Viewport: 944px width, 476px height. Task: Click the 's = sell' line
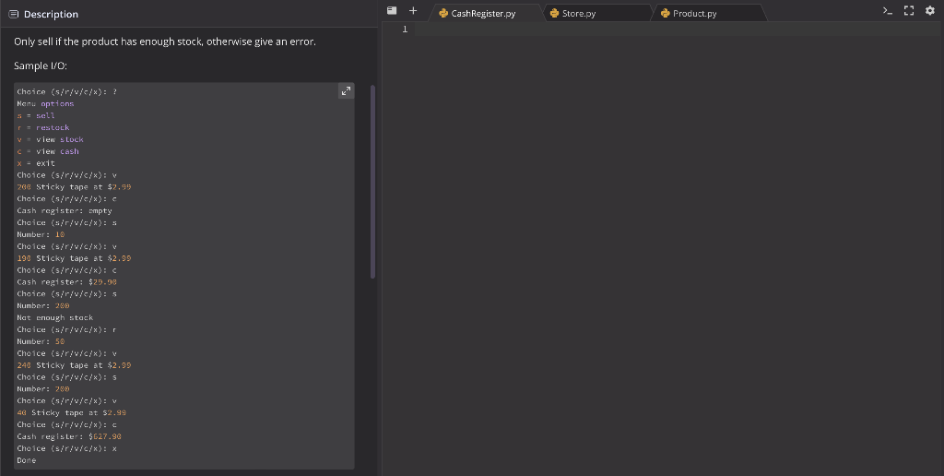click(x=36, y=115)
